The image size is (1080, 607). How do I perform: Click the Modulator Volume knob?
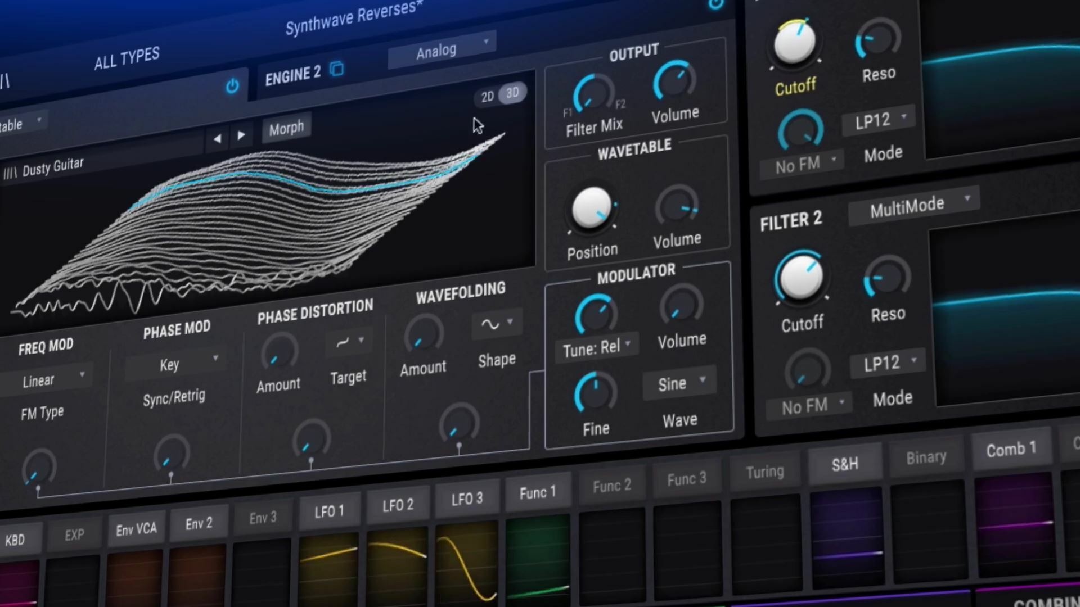(681, 306)
